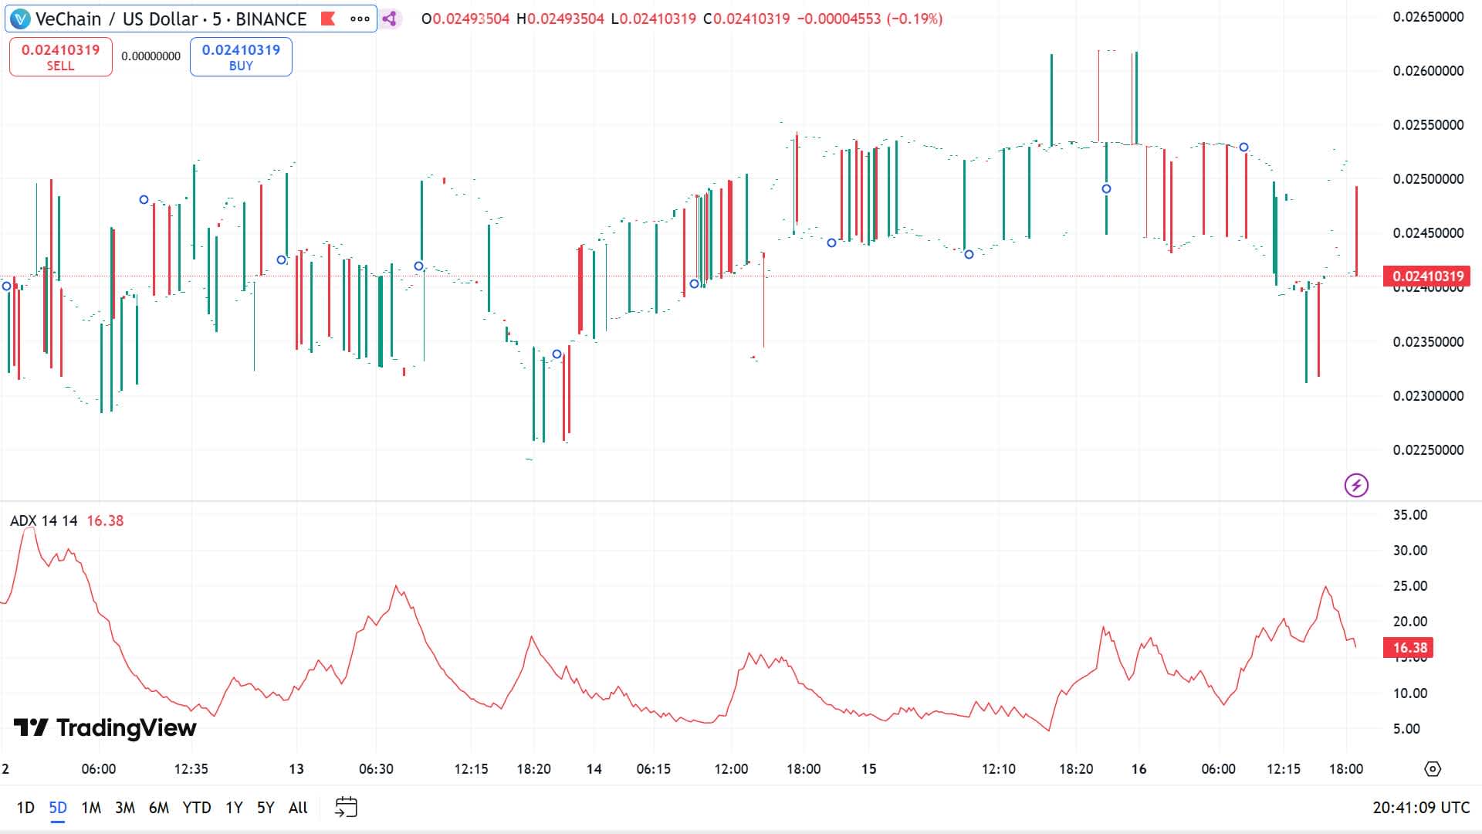Switch chart range to YTD

(198, 807)
